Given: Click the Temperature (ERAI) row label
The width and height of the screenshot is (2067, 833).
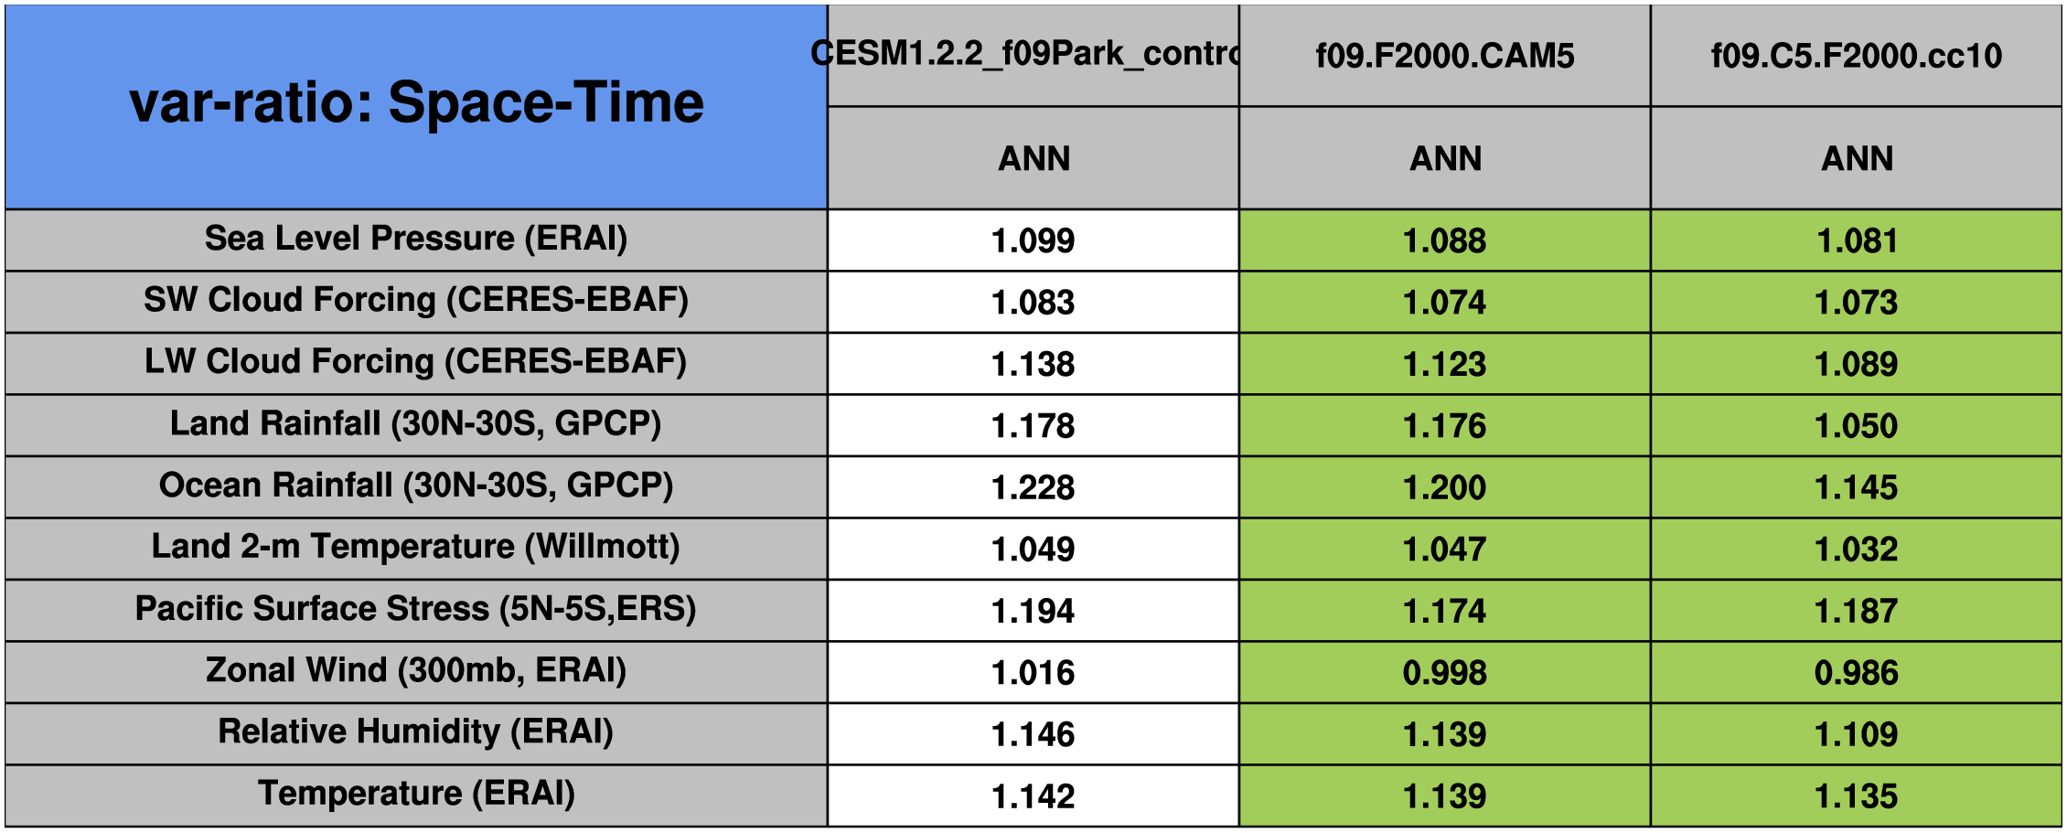Looking at the screenshot, I should [x=416, y=796].
